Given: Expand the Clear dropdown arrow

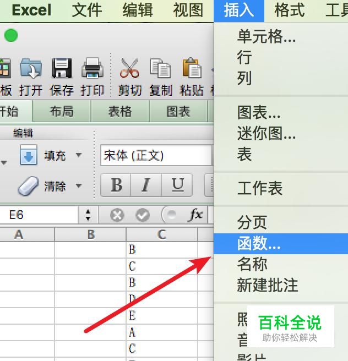Looking at the screenshot, I should [79, 185].
